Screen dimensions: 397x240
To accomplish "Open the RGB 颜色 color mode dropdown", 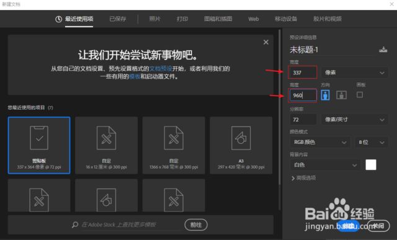I will pyautogui.click(x=320, y=142).
